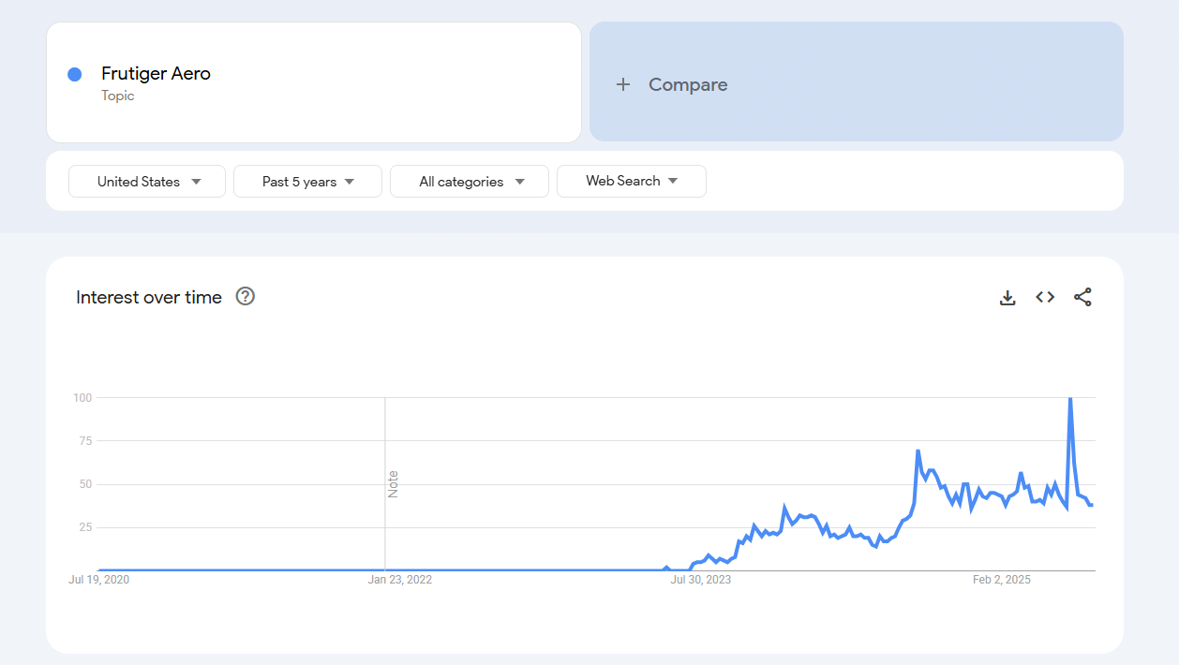Click the Interest over time heading
Screen dimensions: 1179x665
[x=149, y=297]
